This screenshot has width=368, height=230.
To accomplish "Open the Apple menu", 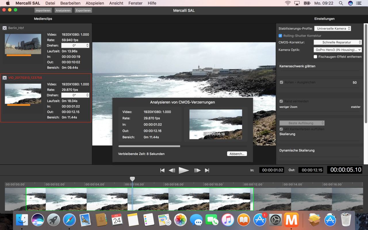I will point(8,3).
